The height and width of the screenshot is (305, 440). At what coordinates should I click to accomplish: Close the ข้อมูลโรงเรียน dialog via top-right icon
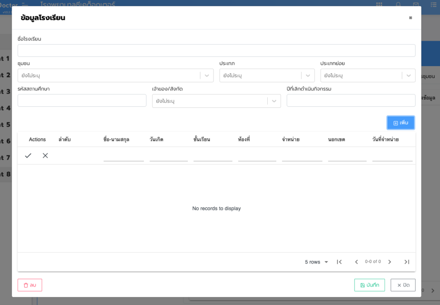[410, 18]
